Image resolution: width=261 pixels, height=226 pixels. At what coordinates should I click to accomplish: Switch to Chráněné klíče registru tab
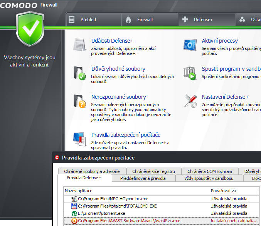pyautogui.click(x=154, y=171)
